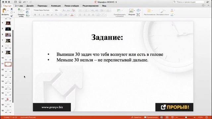
Task: Click the Undo arrow icon
Action: click(x=25, y=2)
